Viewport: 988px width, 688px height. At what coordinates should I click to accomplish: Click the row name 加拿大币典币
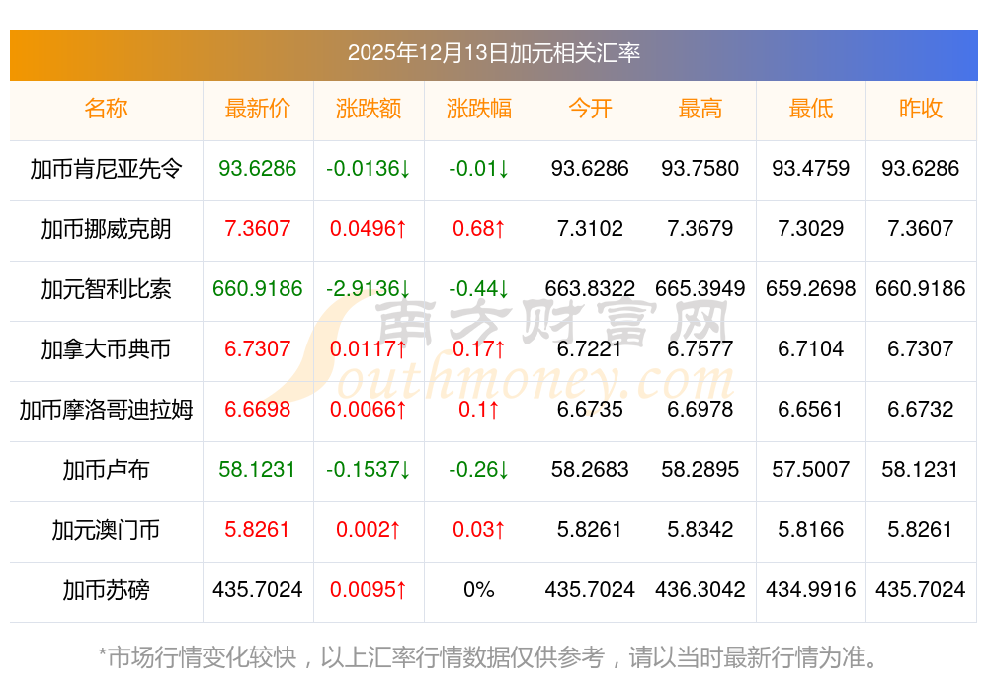coord(106,349)
